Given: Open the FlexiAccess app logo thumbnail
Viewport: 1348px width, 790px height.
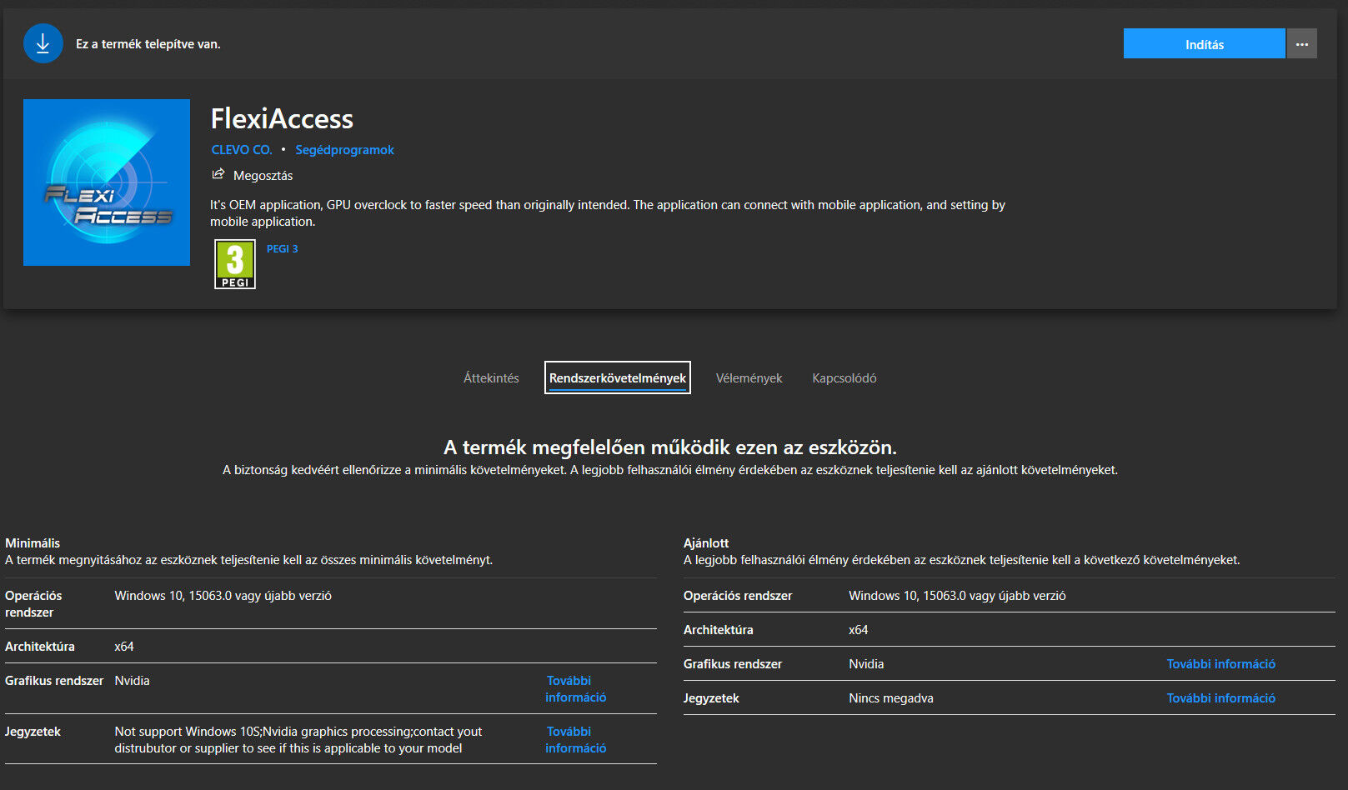Looking at the screenshot, I should click(107, 182).
